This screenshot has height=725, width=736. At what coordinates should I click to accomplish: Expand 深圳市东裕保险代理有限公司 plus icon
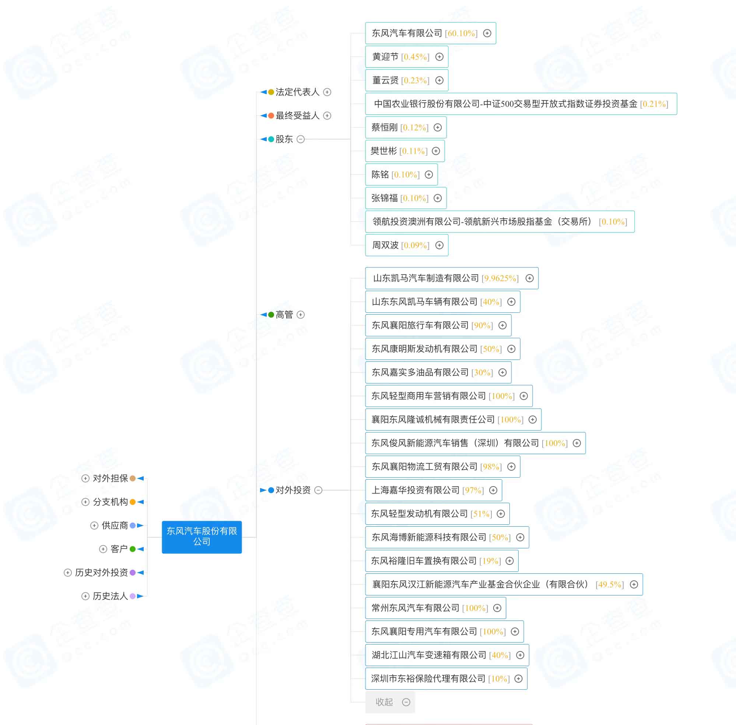coord(518,679)
